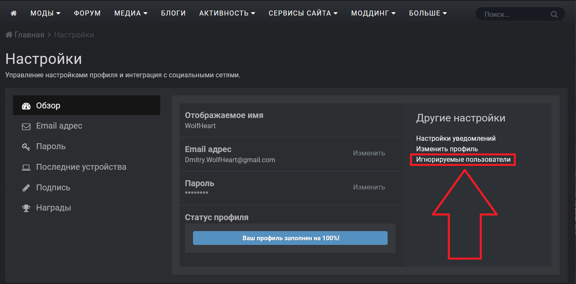The width and height of the screenshot is (576, 284).
Task: Click the Отображаемое имя label
Action: (224, 115)
